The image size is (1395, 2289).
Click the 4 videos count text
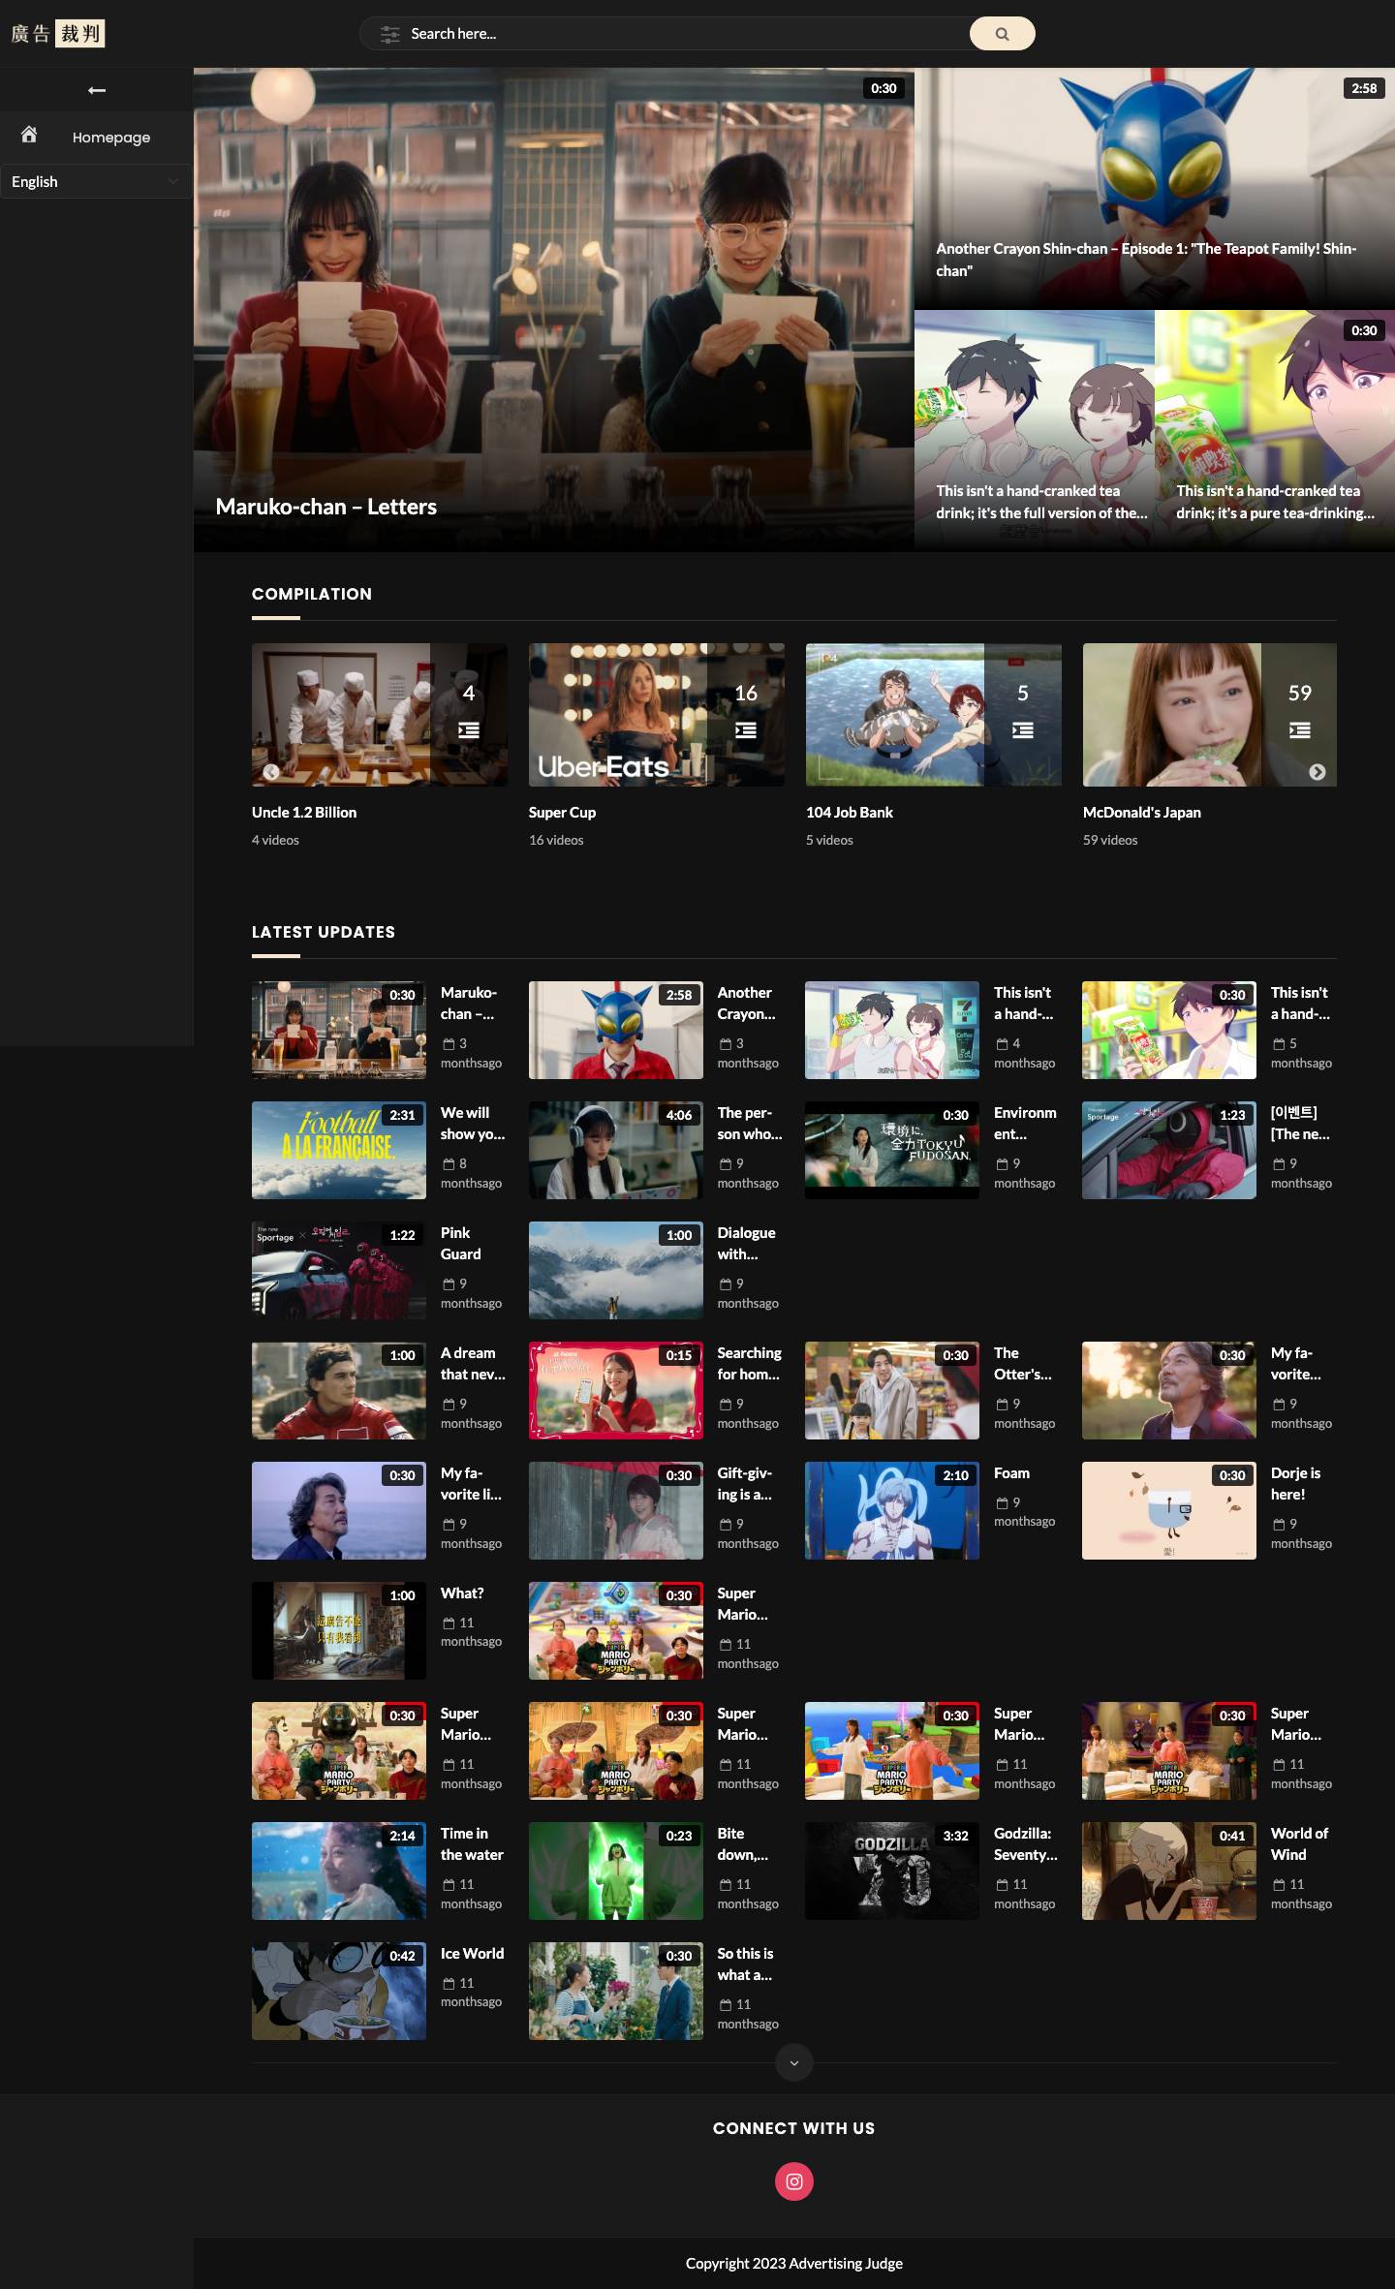[x=275, y=840]
